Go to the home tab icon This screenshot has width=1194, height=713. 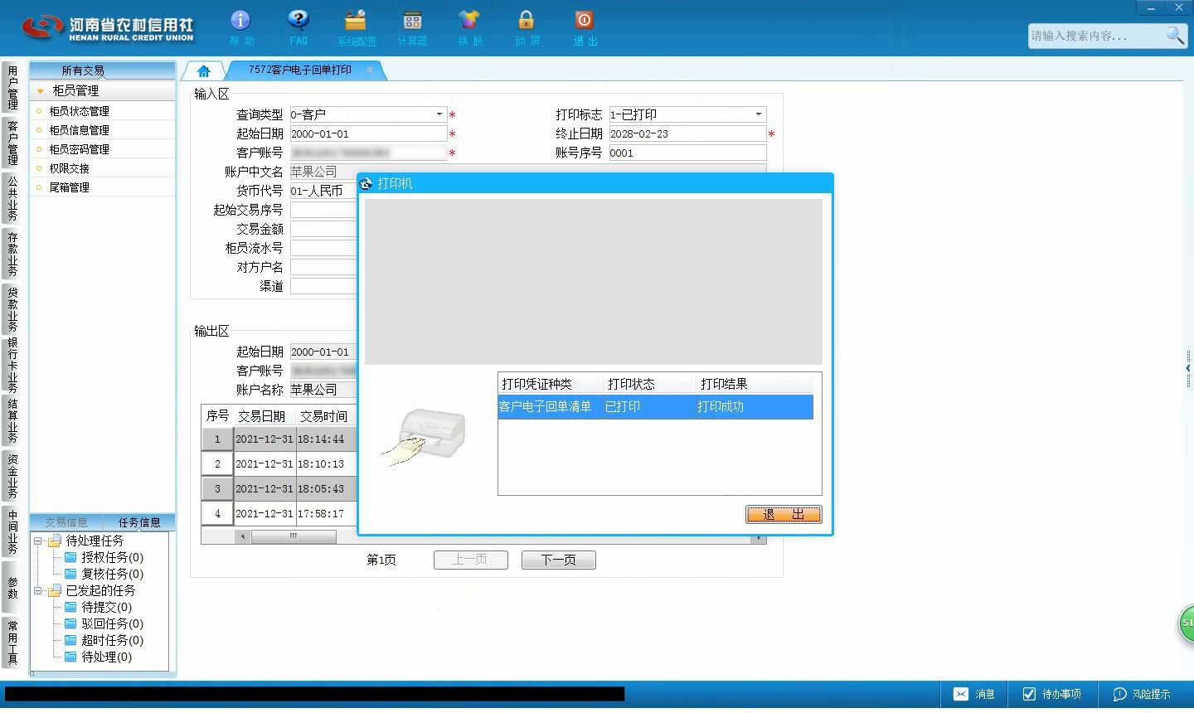(x=204, y=71)
